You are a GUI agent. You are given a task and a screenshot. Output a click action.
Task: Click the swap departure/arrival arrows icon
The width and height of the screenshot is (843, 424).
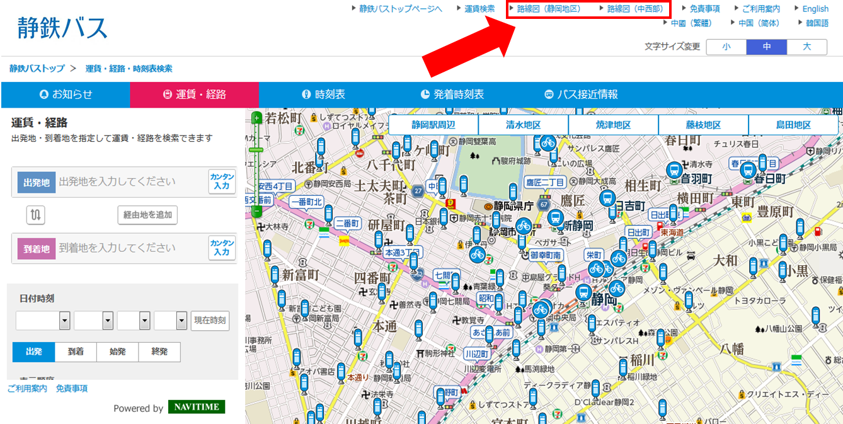tap(35, 215)
